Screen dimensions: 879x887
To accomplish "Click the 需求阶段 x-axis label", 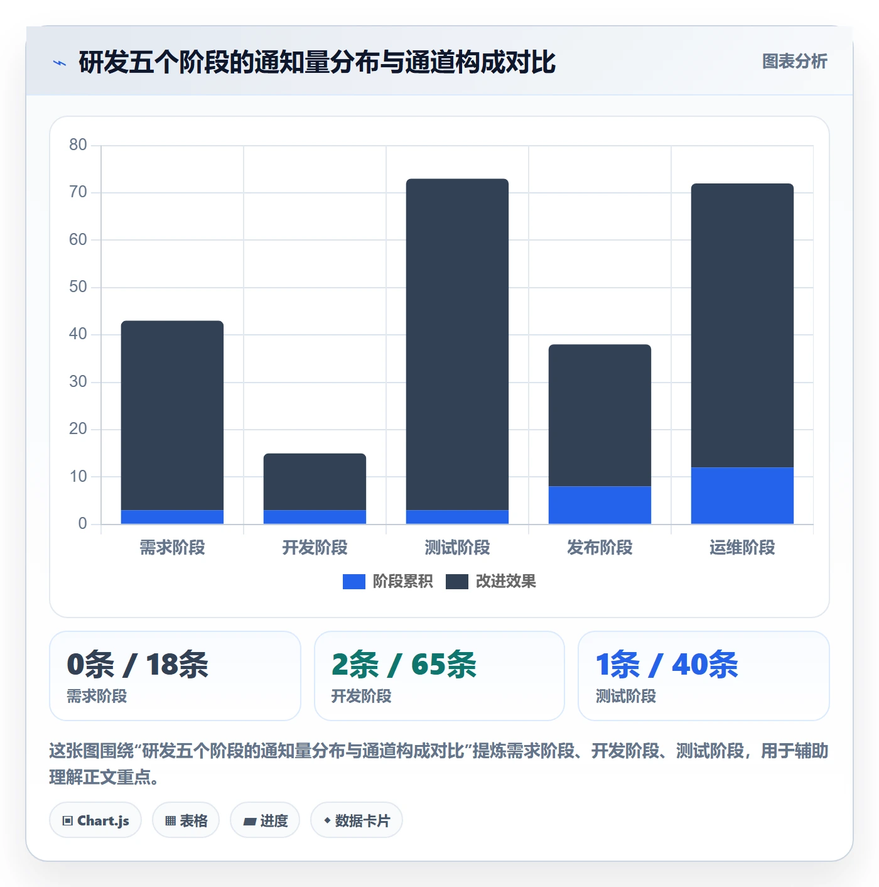I will [x=172, y=548].
